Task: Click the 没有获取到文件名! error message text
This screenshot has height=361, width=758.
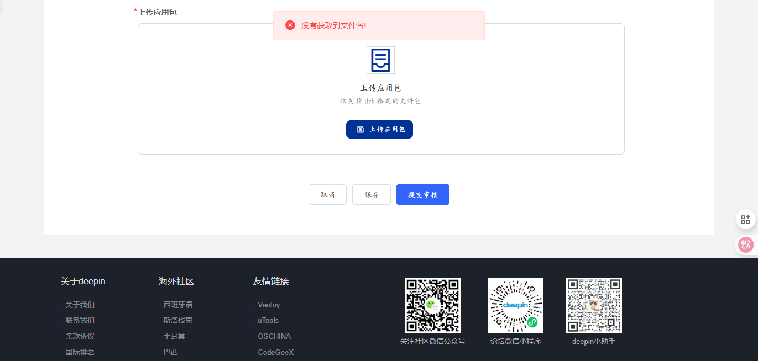Action: [333, 25]
